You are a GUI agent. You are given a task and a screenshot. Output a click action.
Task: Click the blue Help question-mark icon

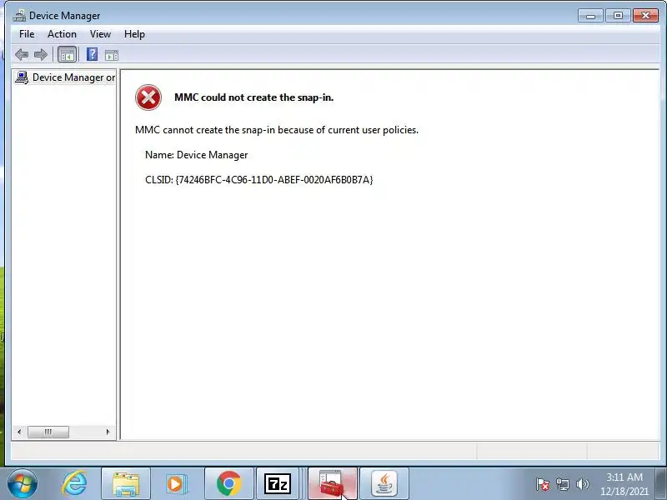92,54
